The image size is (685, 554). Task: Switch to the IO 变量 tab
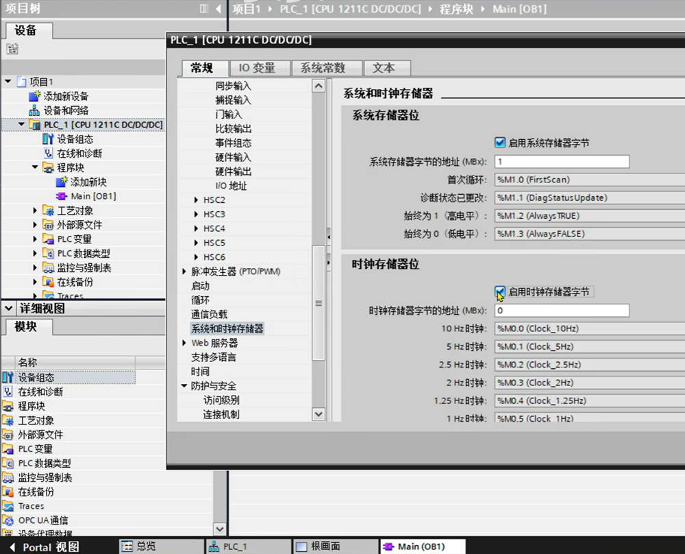(256, 68)
